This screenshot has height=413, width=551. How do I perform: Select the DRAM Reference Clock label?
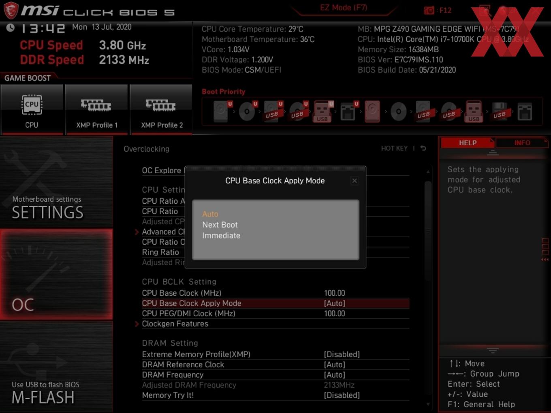[x=183, y=364]
